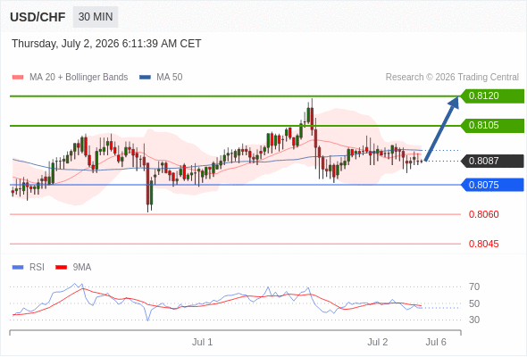Click the Research © 2026 Trading Central credit
This screenshot has height=357, width=527.
(452, 78)
